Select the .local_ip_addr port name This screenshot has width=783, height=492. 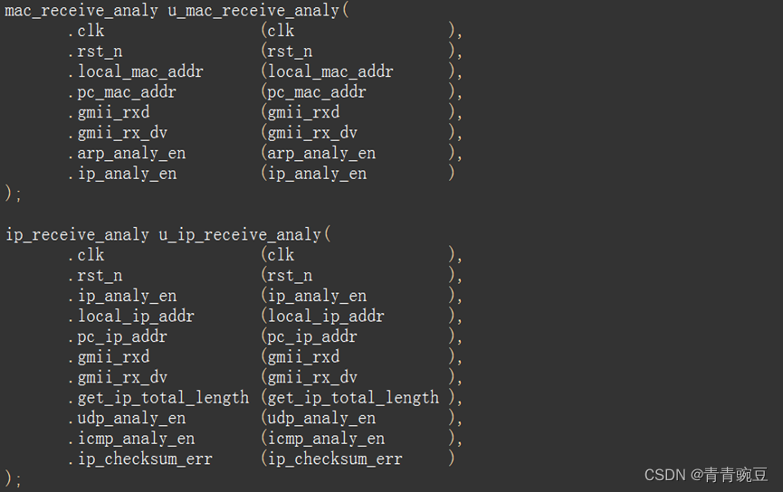coord(131,316)
